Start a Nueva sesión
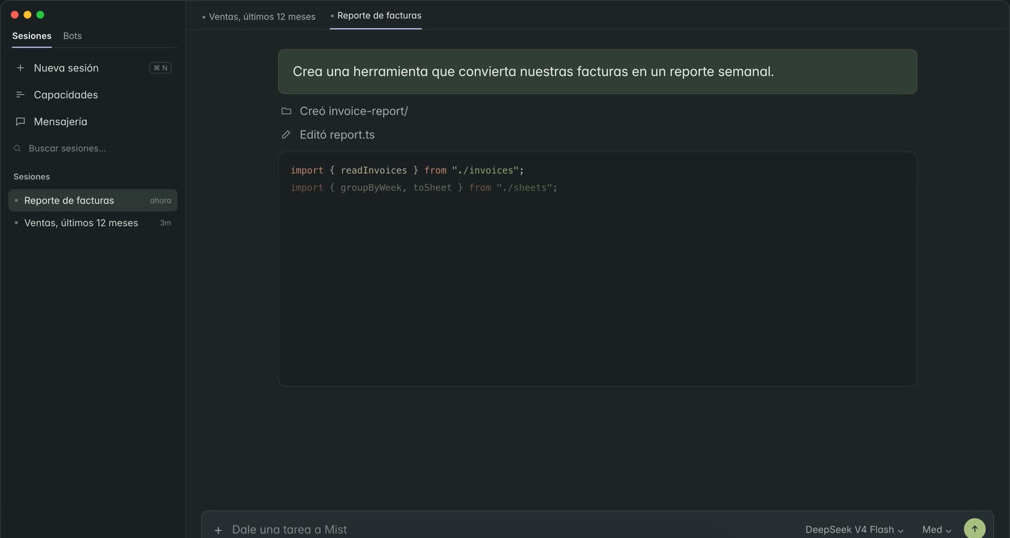1010x538 pixels. coord(93,68)
